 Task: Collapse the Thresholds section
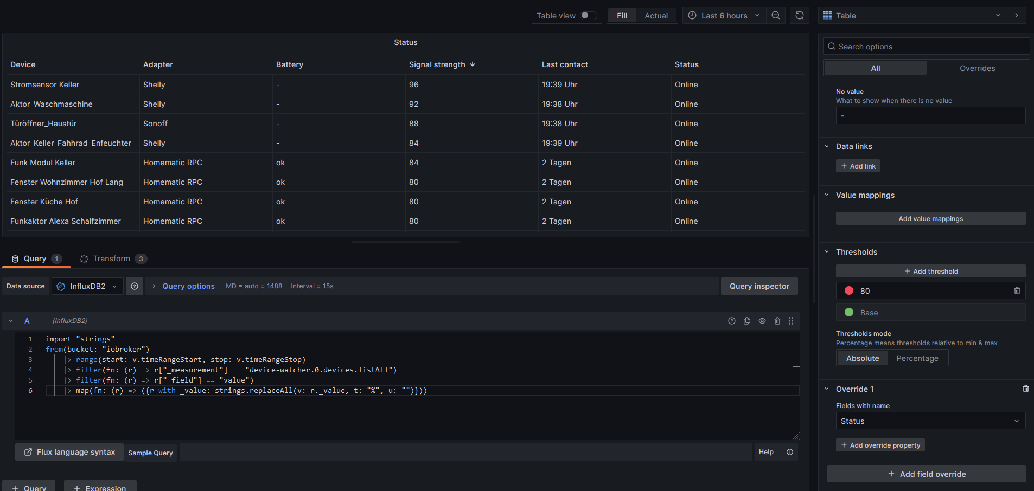coord(827,252)
